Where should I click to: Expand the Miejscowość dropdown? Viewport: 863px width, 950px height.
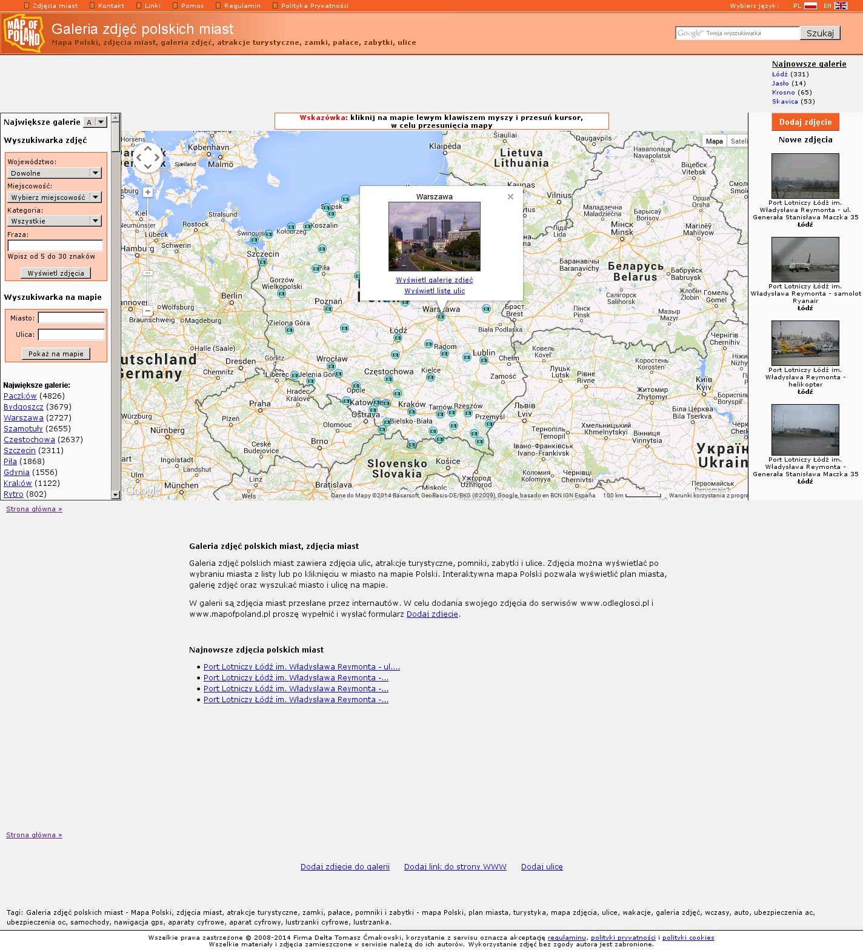tap(54, 198)
